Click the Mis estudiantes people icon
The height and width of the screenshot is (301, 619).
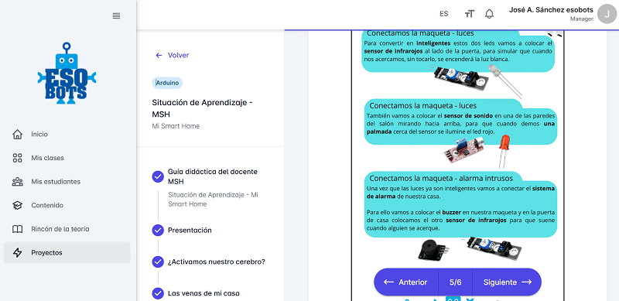(17, 182)
